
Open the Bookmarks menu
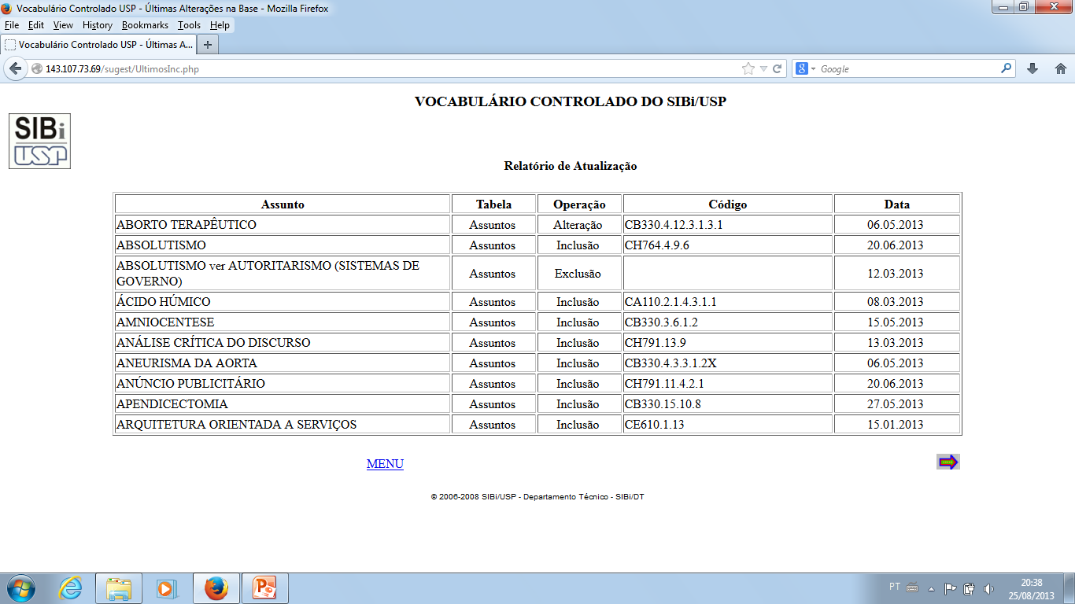tap(145, 25)
